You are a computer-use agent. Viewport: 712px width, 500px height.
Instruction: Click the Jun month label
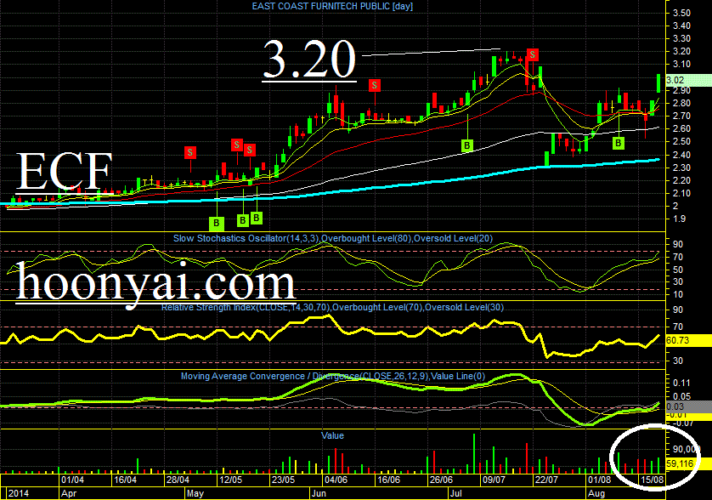(x=319, y=493)
